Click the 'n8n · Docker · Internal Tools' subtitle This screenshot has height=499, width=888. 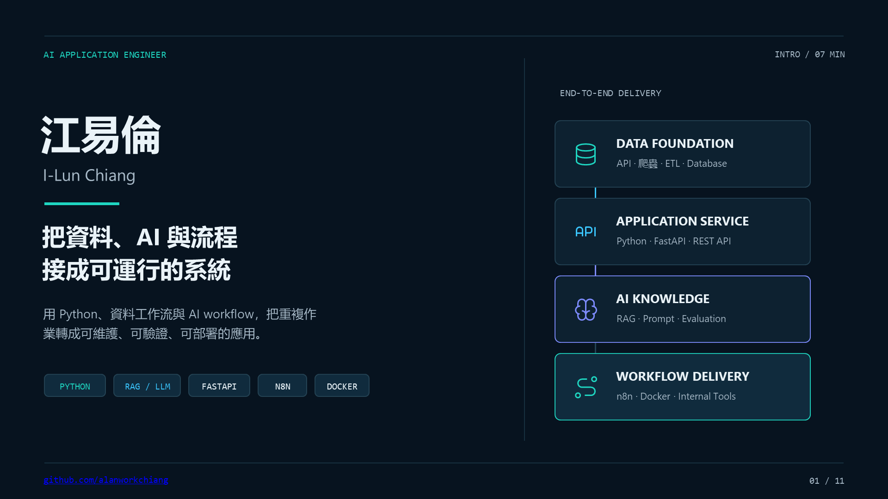[676, 396]
